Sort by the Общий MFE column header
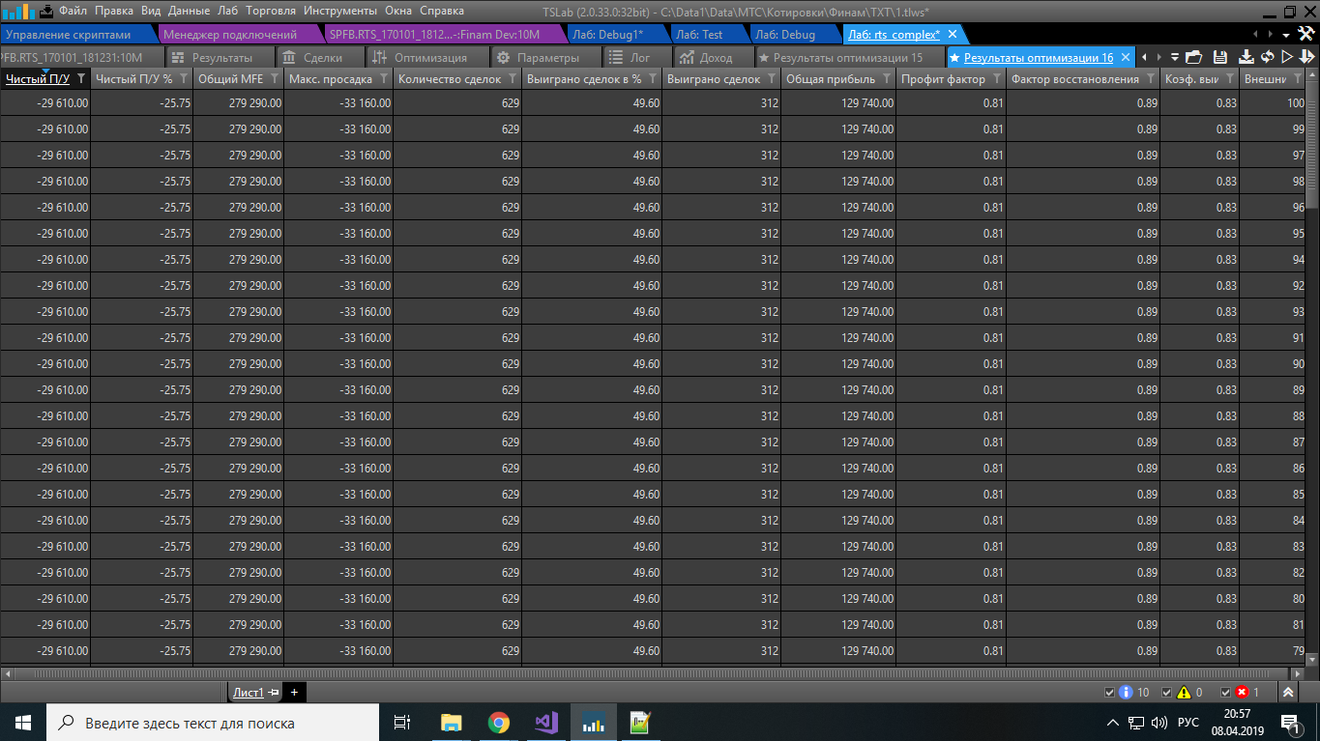Screen dimensions: 1320x741 230,79
